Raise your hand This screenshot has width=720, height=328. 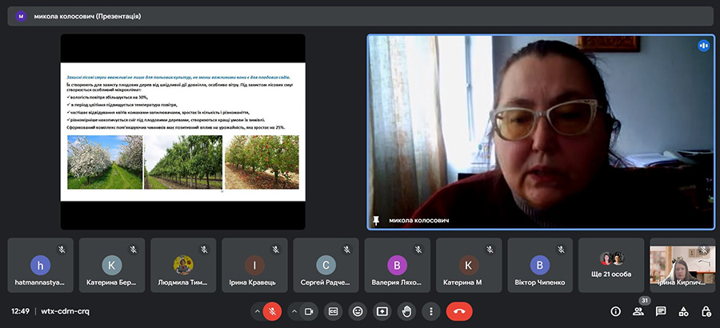[x=406, y=311]
